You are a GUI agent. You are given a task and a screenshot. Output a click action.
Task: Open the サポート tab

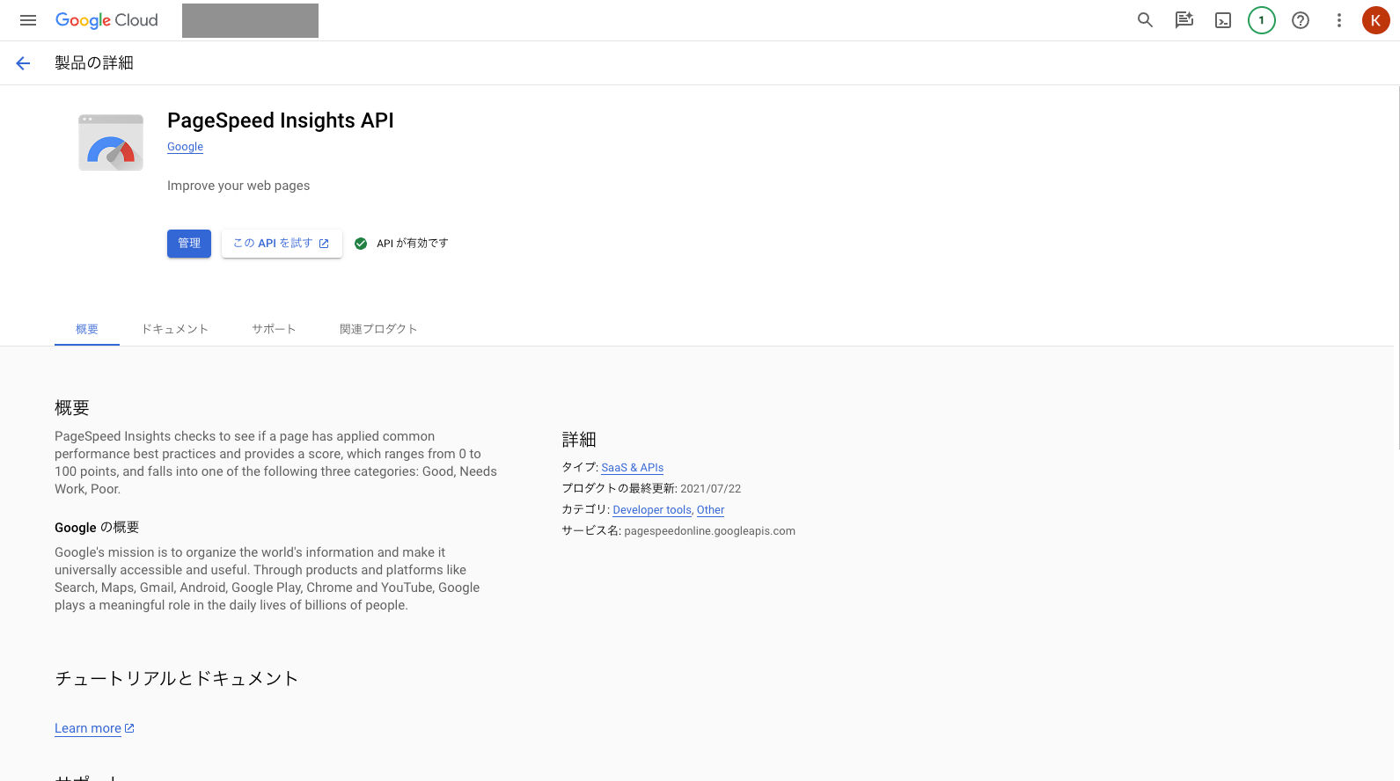274,329
